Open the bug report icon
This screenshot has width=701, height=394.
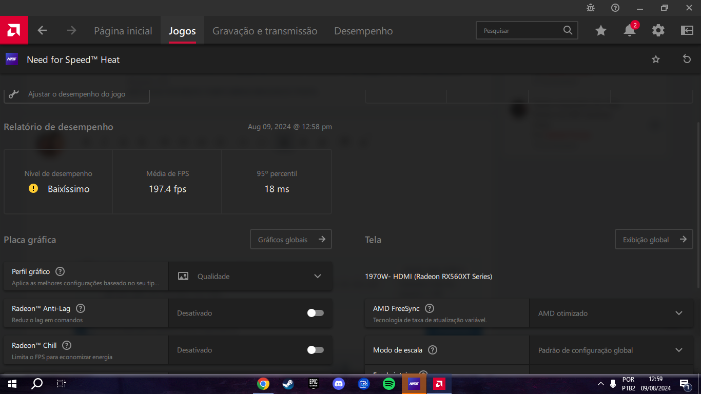click(x=591, y=8)
